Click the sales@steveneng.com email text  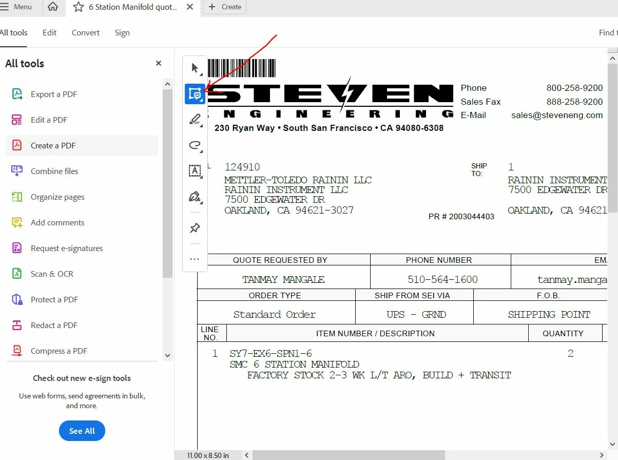tap(557, 115)
